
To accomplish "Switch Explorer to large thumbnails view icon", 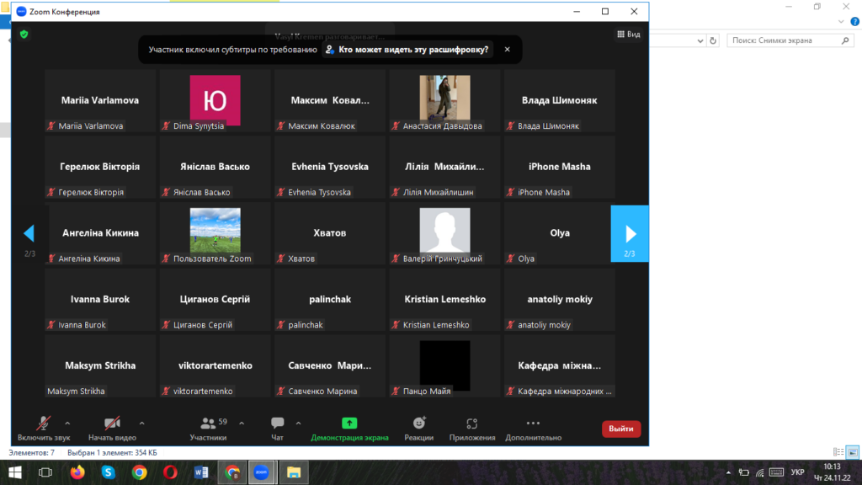I will point(853,452).
